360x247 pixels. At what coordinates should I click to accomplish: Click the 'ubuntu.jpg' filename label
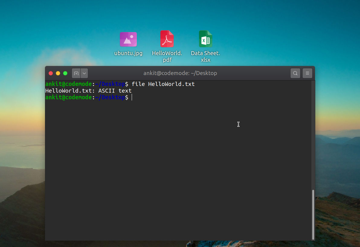128,53
